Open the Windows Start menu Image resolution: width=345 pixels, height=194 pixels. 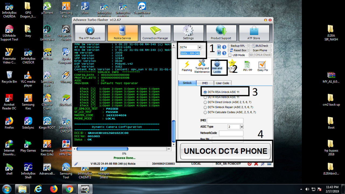(6, 189)
